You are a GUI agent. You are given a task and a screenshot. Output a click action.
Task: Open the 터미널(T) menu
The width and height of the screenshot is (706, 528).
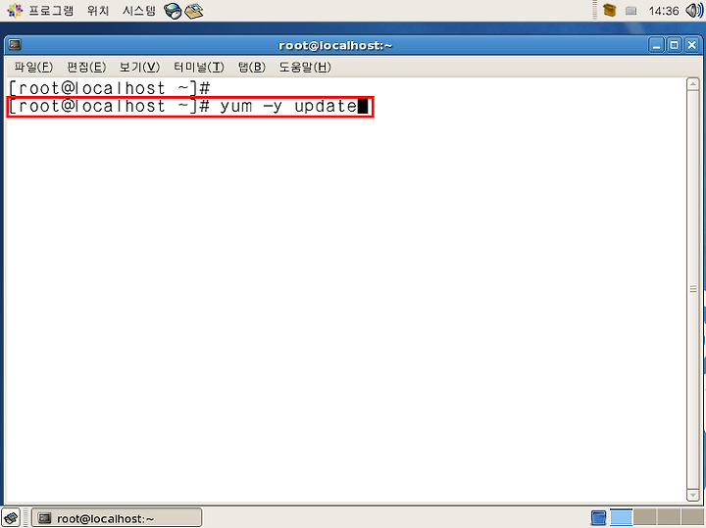(199, 67)
